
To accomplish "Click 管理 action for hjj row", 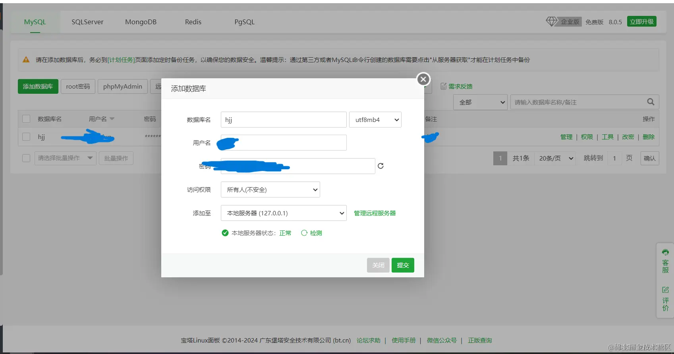I will point(566,137).
